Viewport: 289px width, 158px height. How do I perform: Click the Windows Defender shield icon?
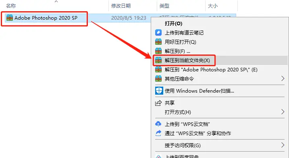pos(159,91)
